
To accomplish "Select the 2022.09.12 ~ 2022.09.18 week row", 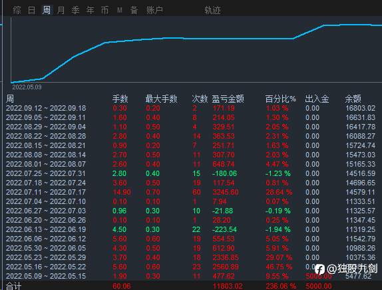I will [191, 108].
